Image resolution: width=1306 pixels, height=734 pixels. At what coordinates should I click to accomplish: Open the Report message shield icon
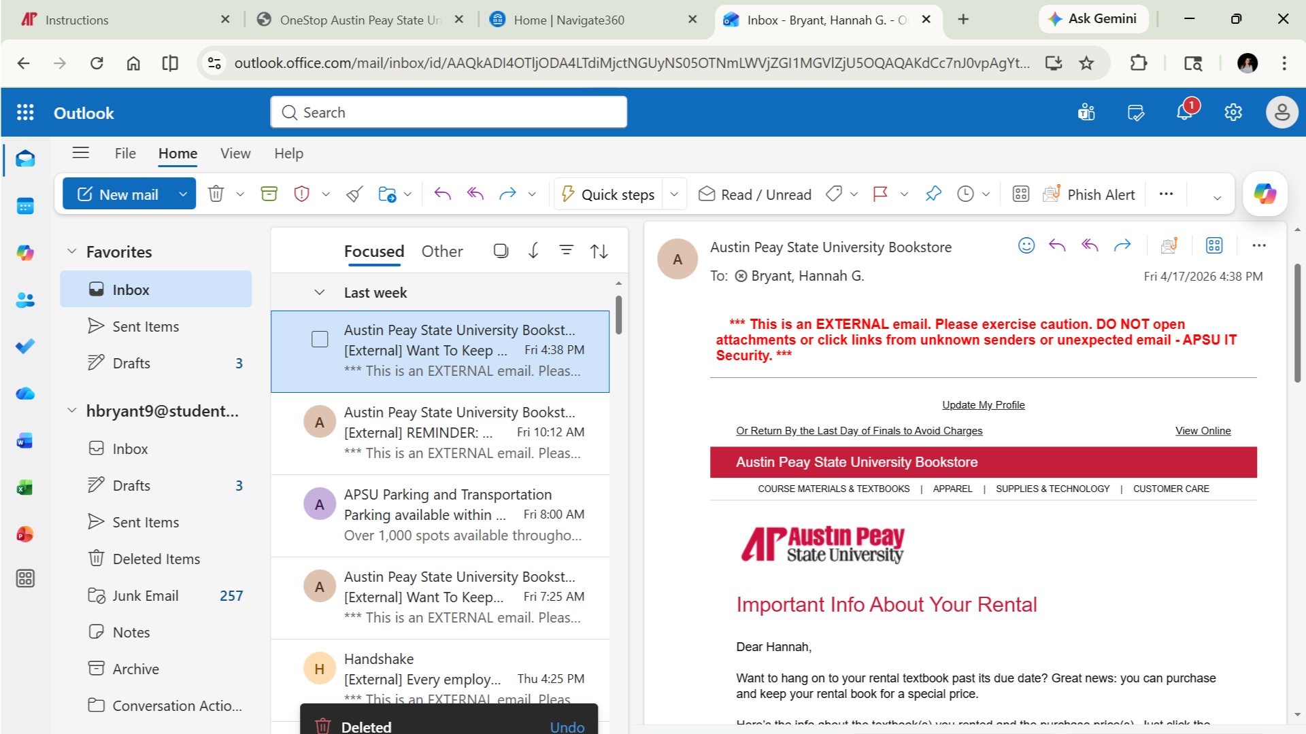[301, 194]
